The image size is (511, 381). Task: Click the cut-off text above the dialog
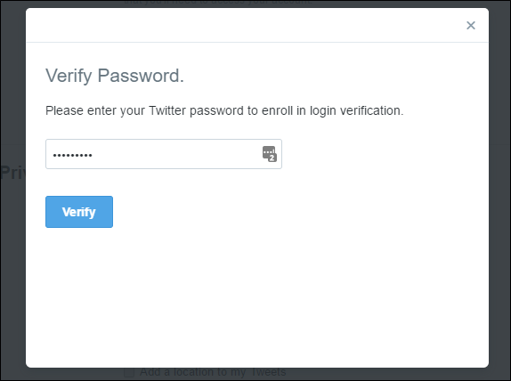218,3
